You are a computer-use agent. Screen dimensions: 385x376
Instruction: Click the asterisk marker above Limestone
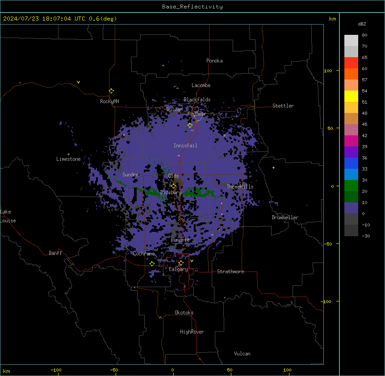[68, 155]
